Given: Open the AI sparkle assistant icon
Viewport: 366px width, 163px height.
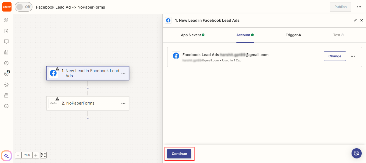Looking at the screenshot, I should coord(6,156).
